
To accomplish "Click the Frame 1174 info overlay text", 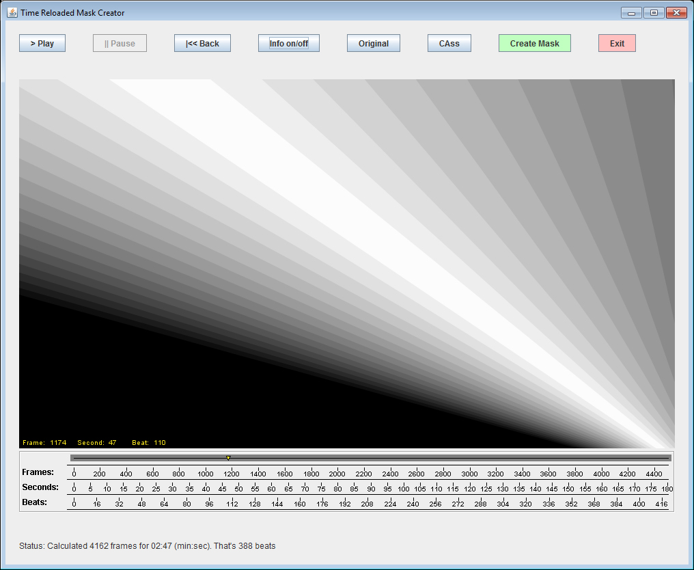I will pyautogui.click(x=44, y=443).
